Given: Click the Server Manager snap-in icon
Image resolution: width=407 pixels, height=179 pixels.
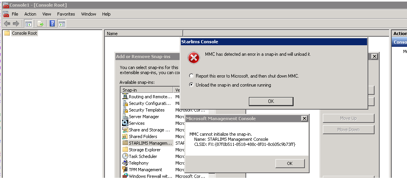Looking at the screenshot, I should pos(125,117).
